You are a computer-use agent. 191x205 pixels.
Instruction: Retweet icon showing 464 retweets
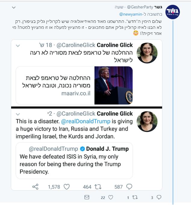click(98, 187)
